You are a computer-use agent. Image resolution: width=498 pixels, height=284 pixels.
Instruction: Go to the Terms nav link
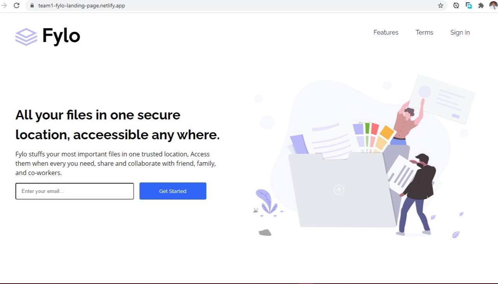[424, 32]
